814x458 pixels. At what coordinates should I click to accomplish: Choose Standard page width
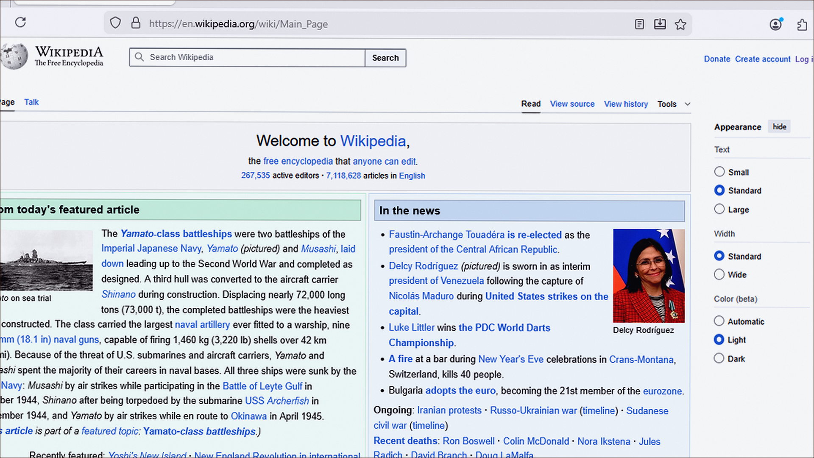pyautogui.click(x=719, y=256)
